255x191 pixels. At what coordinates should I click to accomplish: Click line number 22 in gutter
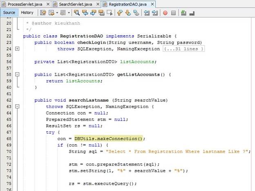pos(9,36)
